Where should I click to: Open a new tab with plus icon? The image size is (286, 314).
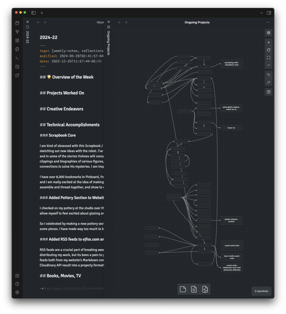[42, 13]
